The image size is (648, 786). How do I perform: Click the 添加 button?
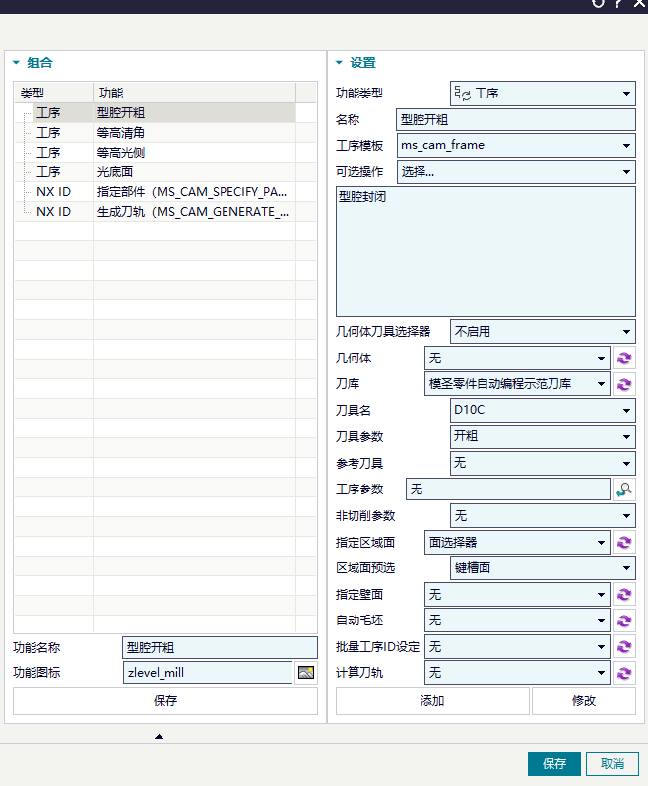coord(432,700)
